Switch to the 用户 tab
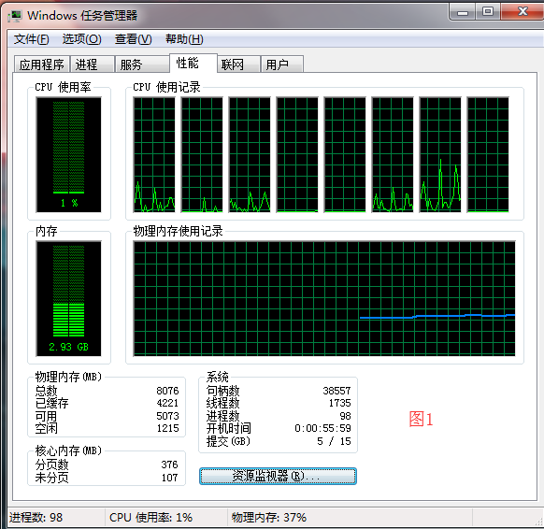Viewport: 544px width, 529px height. (x=282, y=64)
